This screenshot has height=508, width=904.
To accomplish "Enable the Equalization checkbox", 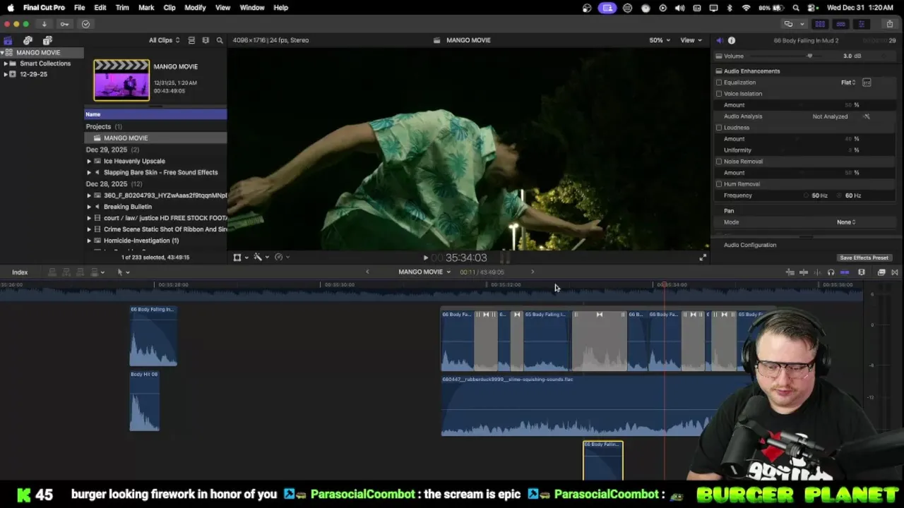I will coord(719,83).
